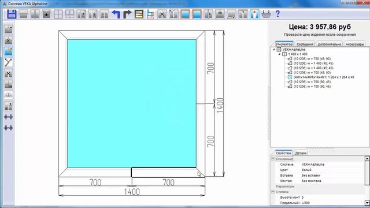Switch to the Сообщения tab

305,44
